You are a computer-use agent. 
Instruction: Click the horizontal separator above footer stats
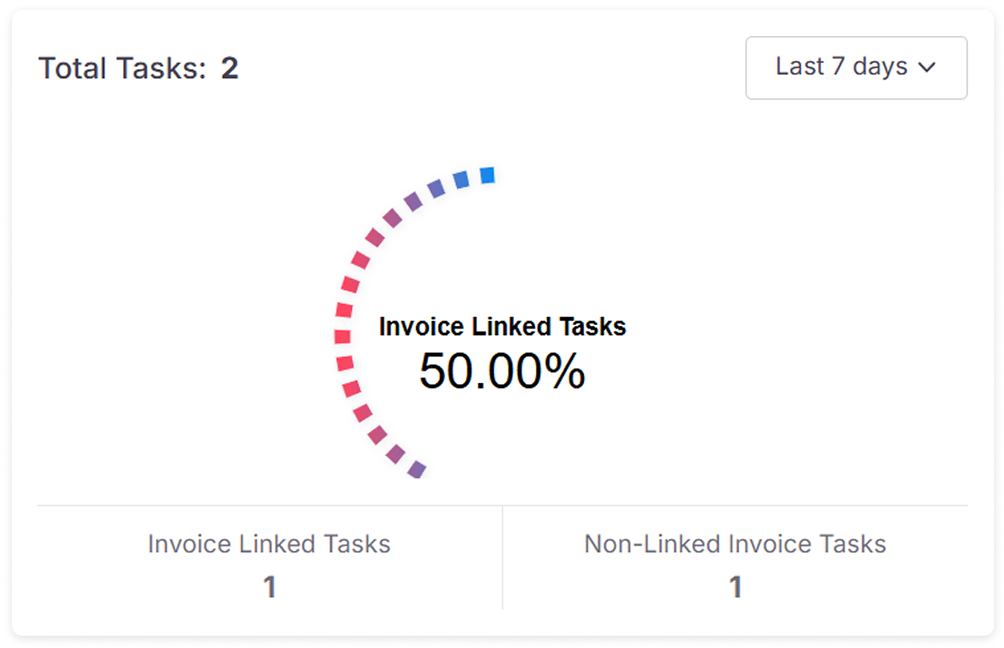point(502,505)
